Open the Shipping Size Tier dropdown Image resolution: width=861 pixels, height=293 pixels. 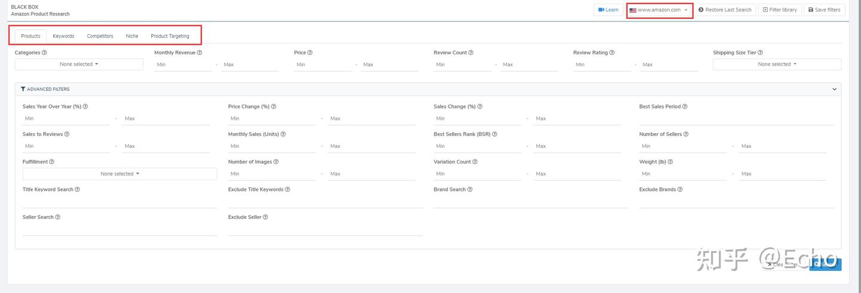(x=777, y=64)
